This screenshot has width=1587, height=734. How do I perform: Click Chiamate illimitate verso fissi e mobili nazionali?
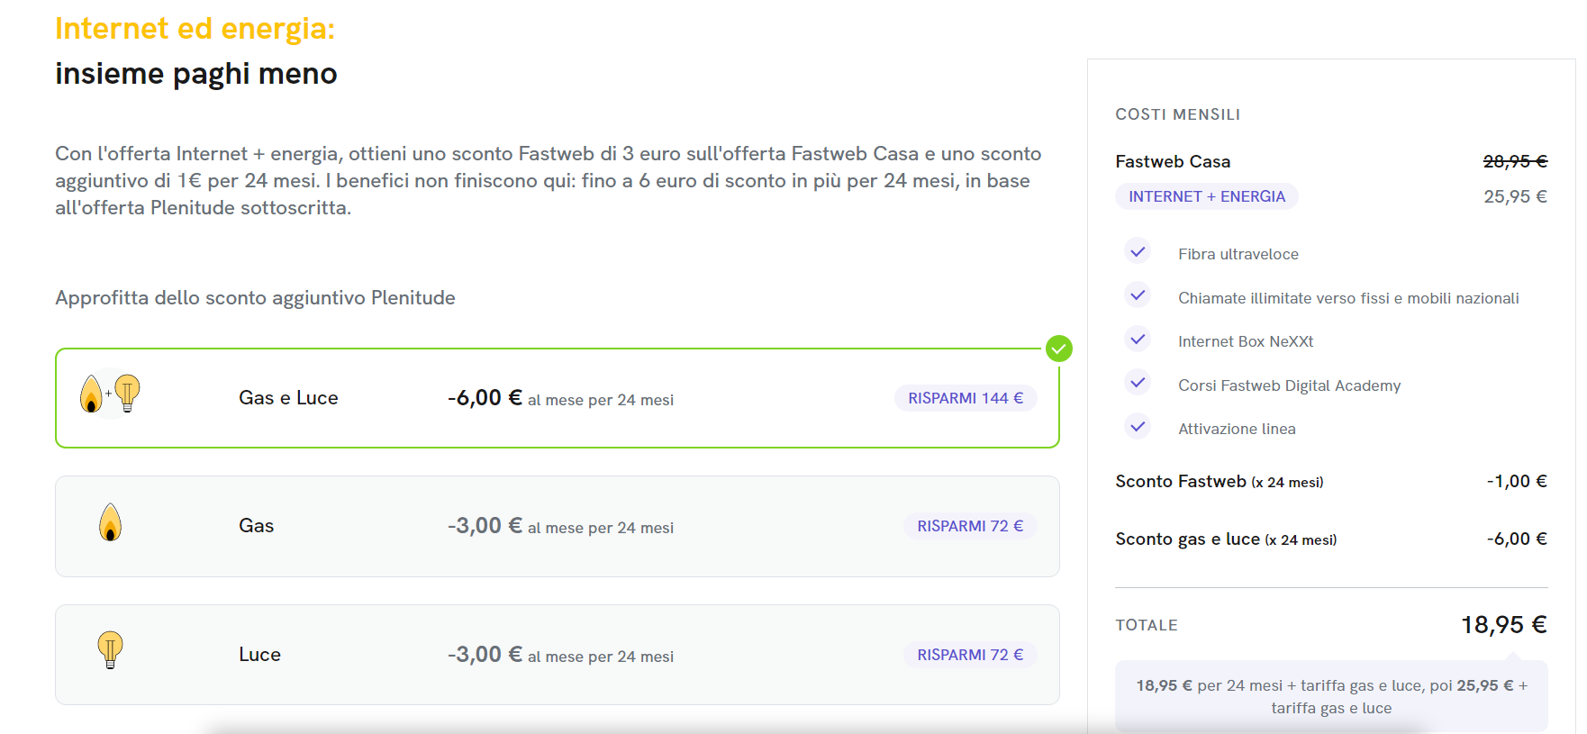point(1348,298)
